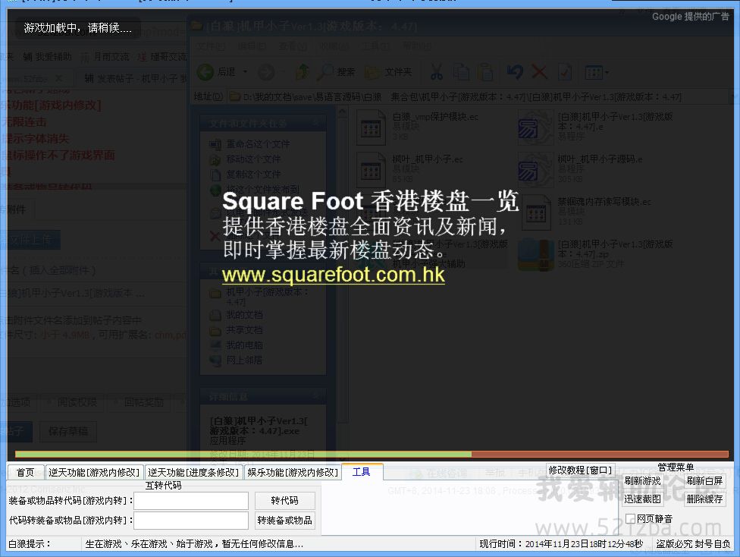
Task: Click the 刷新游戏 button
Action: click(x=642, y=481)
